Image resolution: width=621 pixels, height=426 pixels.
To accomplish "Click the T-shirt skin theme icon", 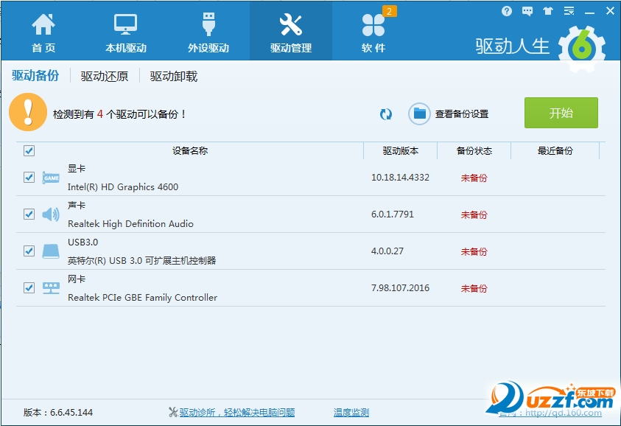I will (x=547, y=10).
